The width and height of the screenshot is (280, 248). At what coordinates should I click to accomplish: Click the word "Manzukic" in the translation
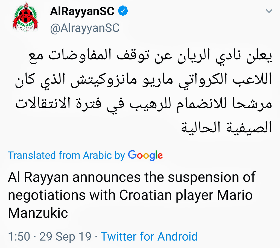(x=38, y=213)
